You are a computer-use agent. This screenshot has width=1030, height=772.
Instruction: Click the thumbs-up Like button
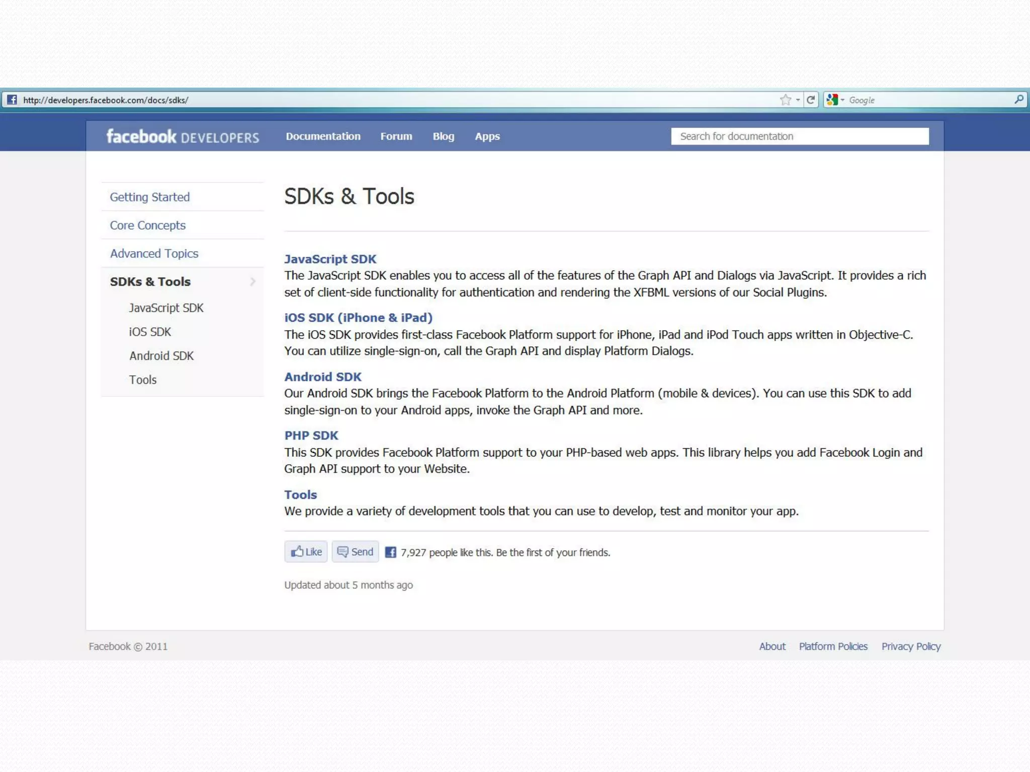pyautogui.click(x=306, y=551)
